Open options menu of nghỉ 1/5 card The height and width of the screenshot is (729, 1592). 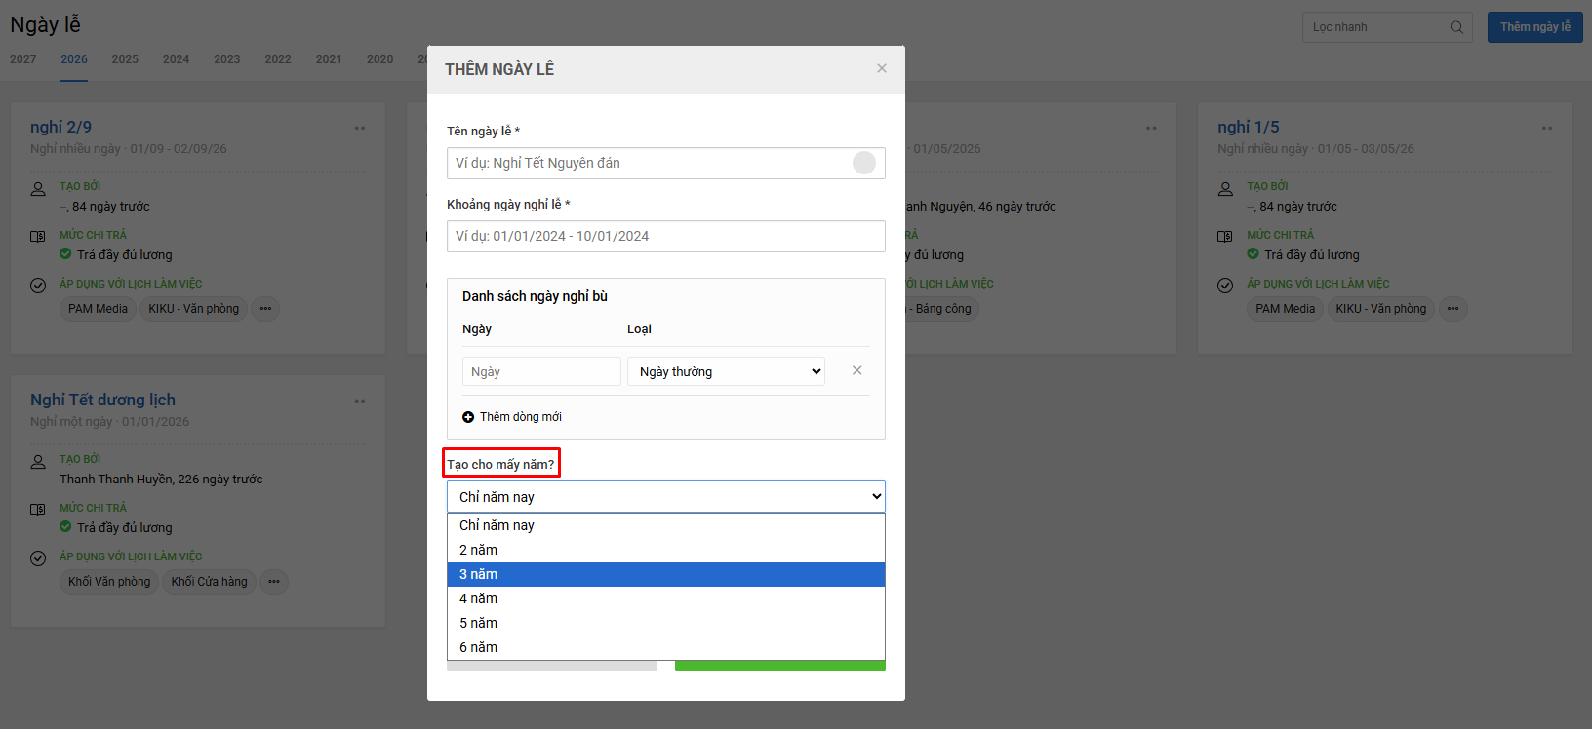[x=1547, y=128]
